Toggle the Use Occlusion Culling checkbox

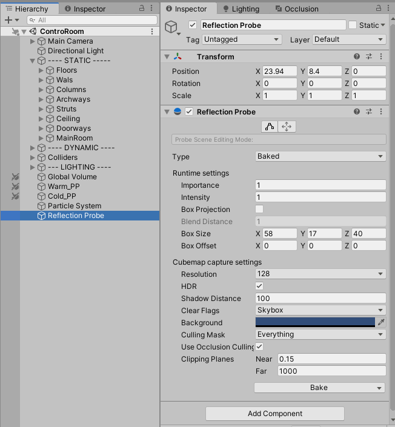(x=259, y=346)
